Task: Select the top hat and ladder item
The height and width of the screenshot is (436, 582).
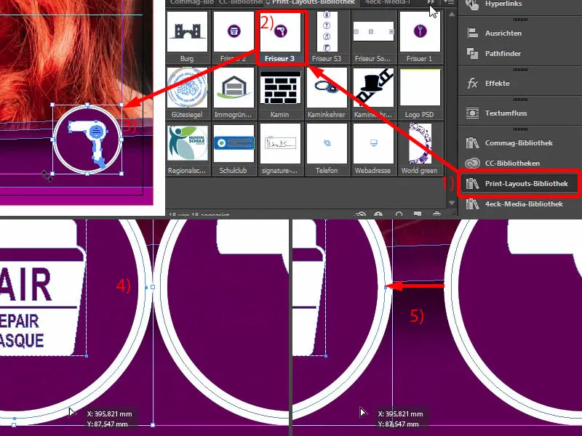Action: click(373, 93)
